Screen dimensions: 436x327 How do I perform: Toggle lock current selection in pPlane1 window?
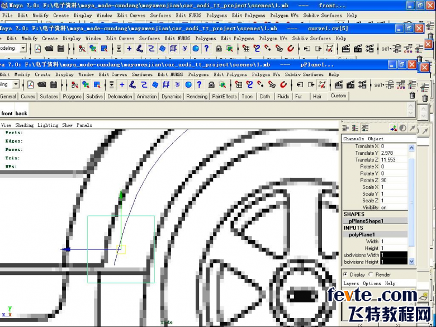pos(211,84)
